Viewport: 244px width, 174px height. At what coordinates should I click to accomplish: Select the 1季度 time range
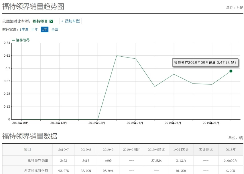tap(24, 29)
